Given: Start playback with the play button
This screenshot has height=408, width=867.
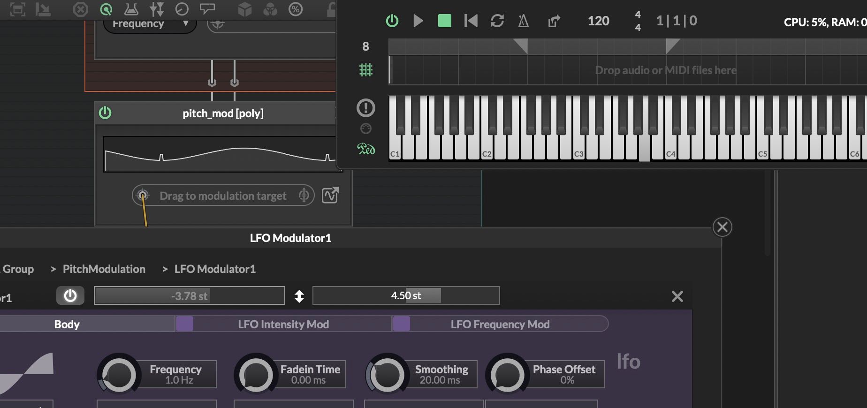Looking at the screenshot, I should 418,21.
